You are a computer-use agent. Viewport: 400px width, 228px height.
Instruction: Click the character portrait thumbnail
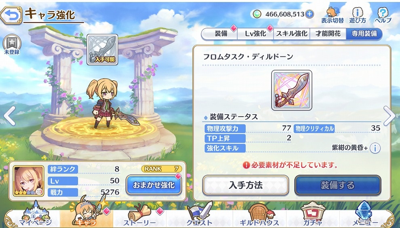point(29,181)
